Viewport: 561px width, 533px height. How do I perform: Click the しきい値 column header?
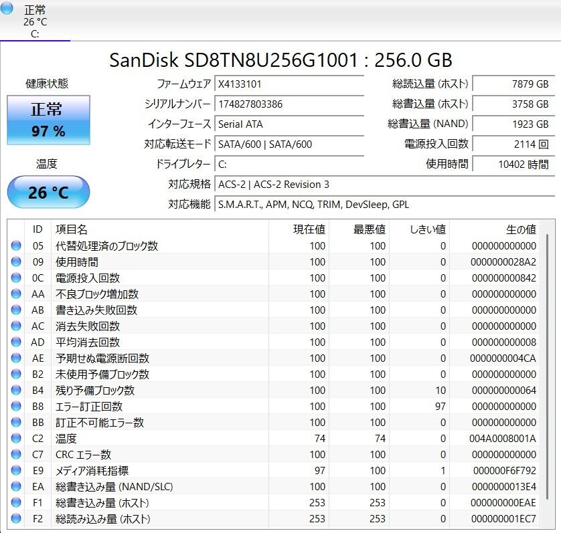[419, 229]
